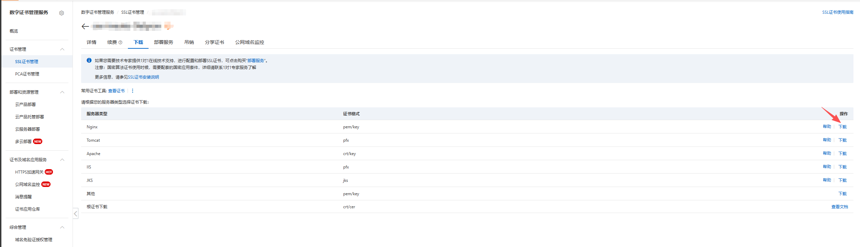
Task: Click the back arrow next to certificate name
Action: pyautogui.click(x=85, y=26)
